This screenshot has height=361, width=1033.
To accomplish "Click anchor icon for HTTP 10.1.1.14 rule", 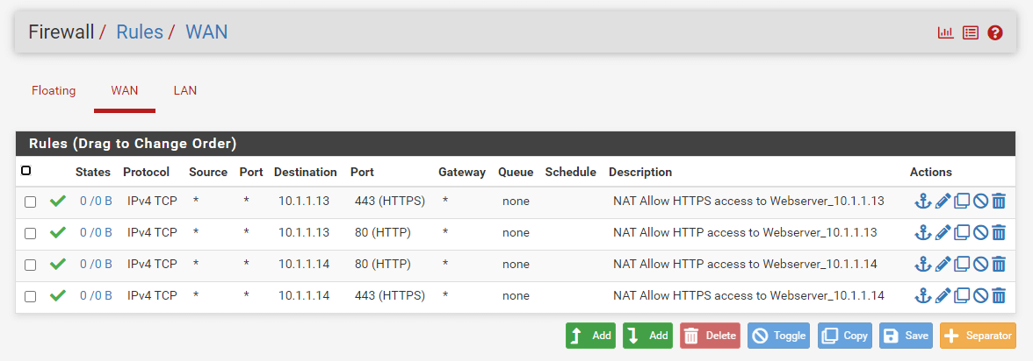I will point(923,264).
